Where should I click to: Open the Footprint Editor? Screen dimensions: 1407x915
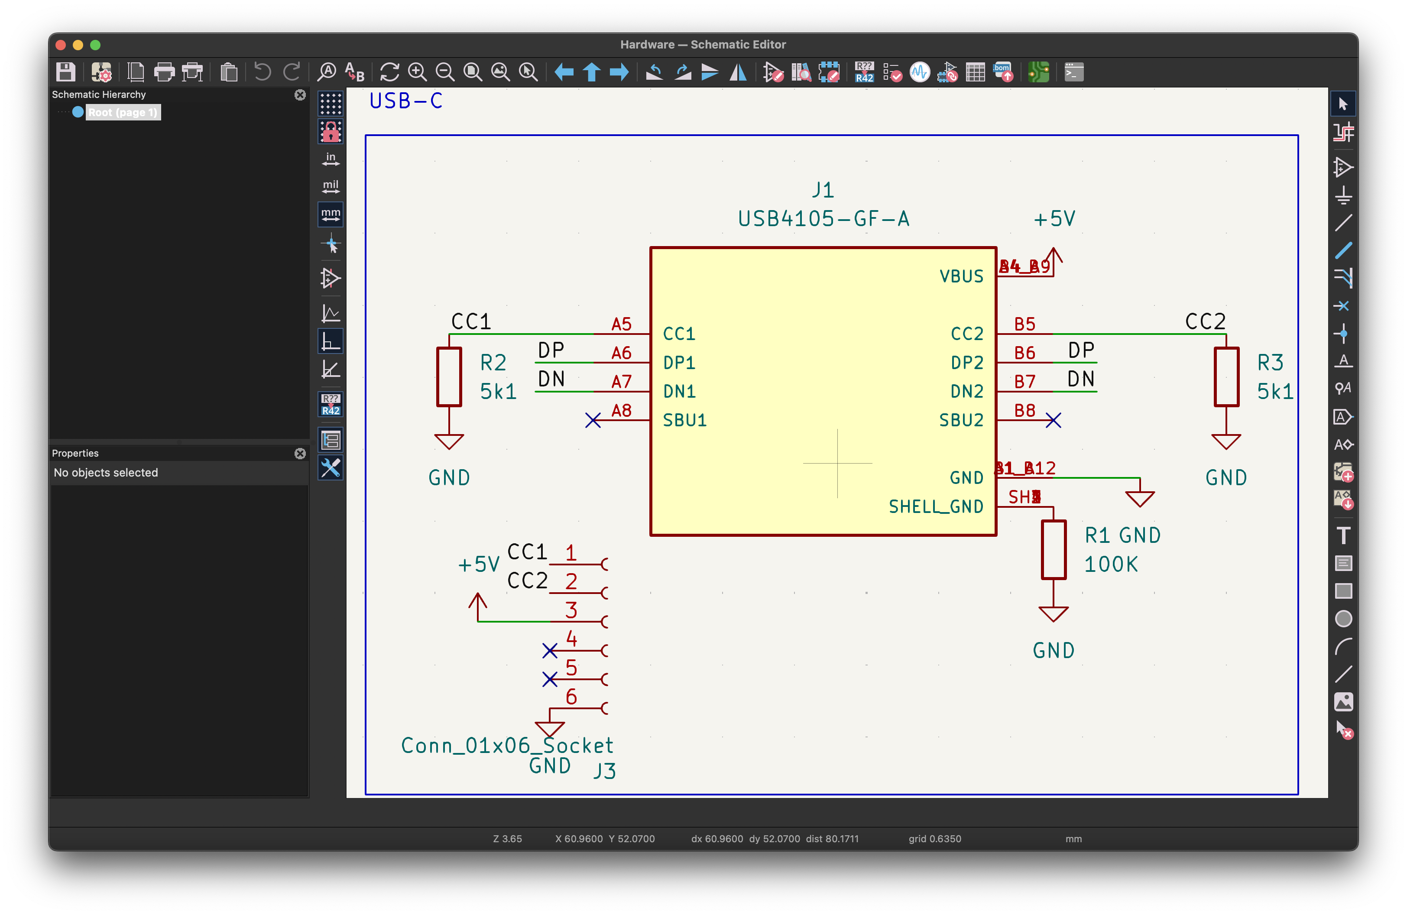pyautogui.click(x=829, y=72)
